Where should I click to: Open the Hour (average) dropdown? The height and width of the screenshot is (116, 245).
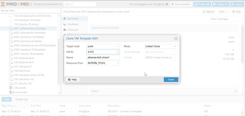(226, 19)
